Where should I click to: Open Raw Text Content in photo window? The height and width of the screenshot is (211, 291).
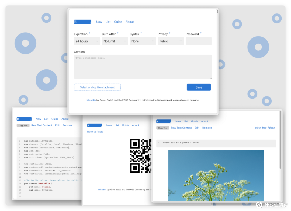pos(181,128)
